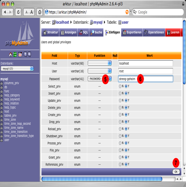Go to the browser home page icon

[x=40, y=12]
